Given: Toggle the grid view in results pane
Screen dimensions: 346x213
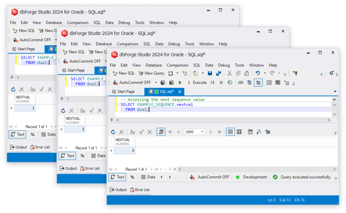Looking at the screenshot, I should (230, 132).
